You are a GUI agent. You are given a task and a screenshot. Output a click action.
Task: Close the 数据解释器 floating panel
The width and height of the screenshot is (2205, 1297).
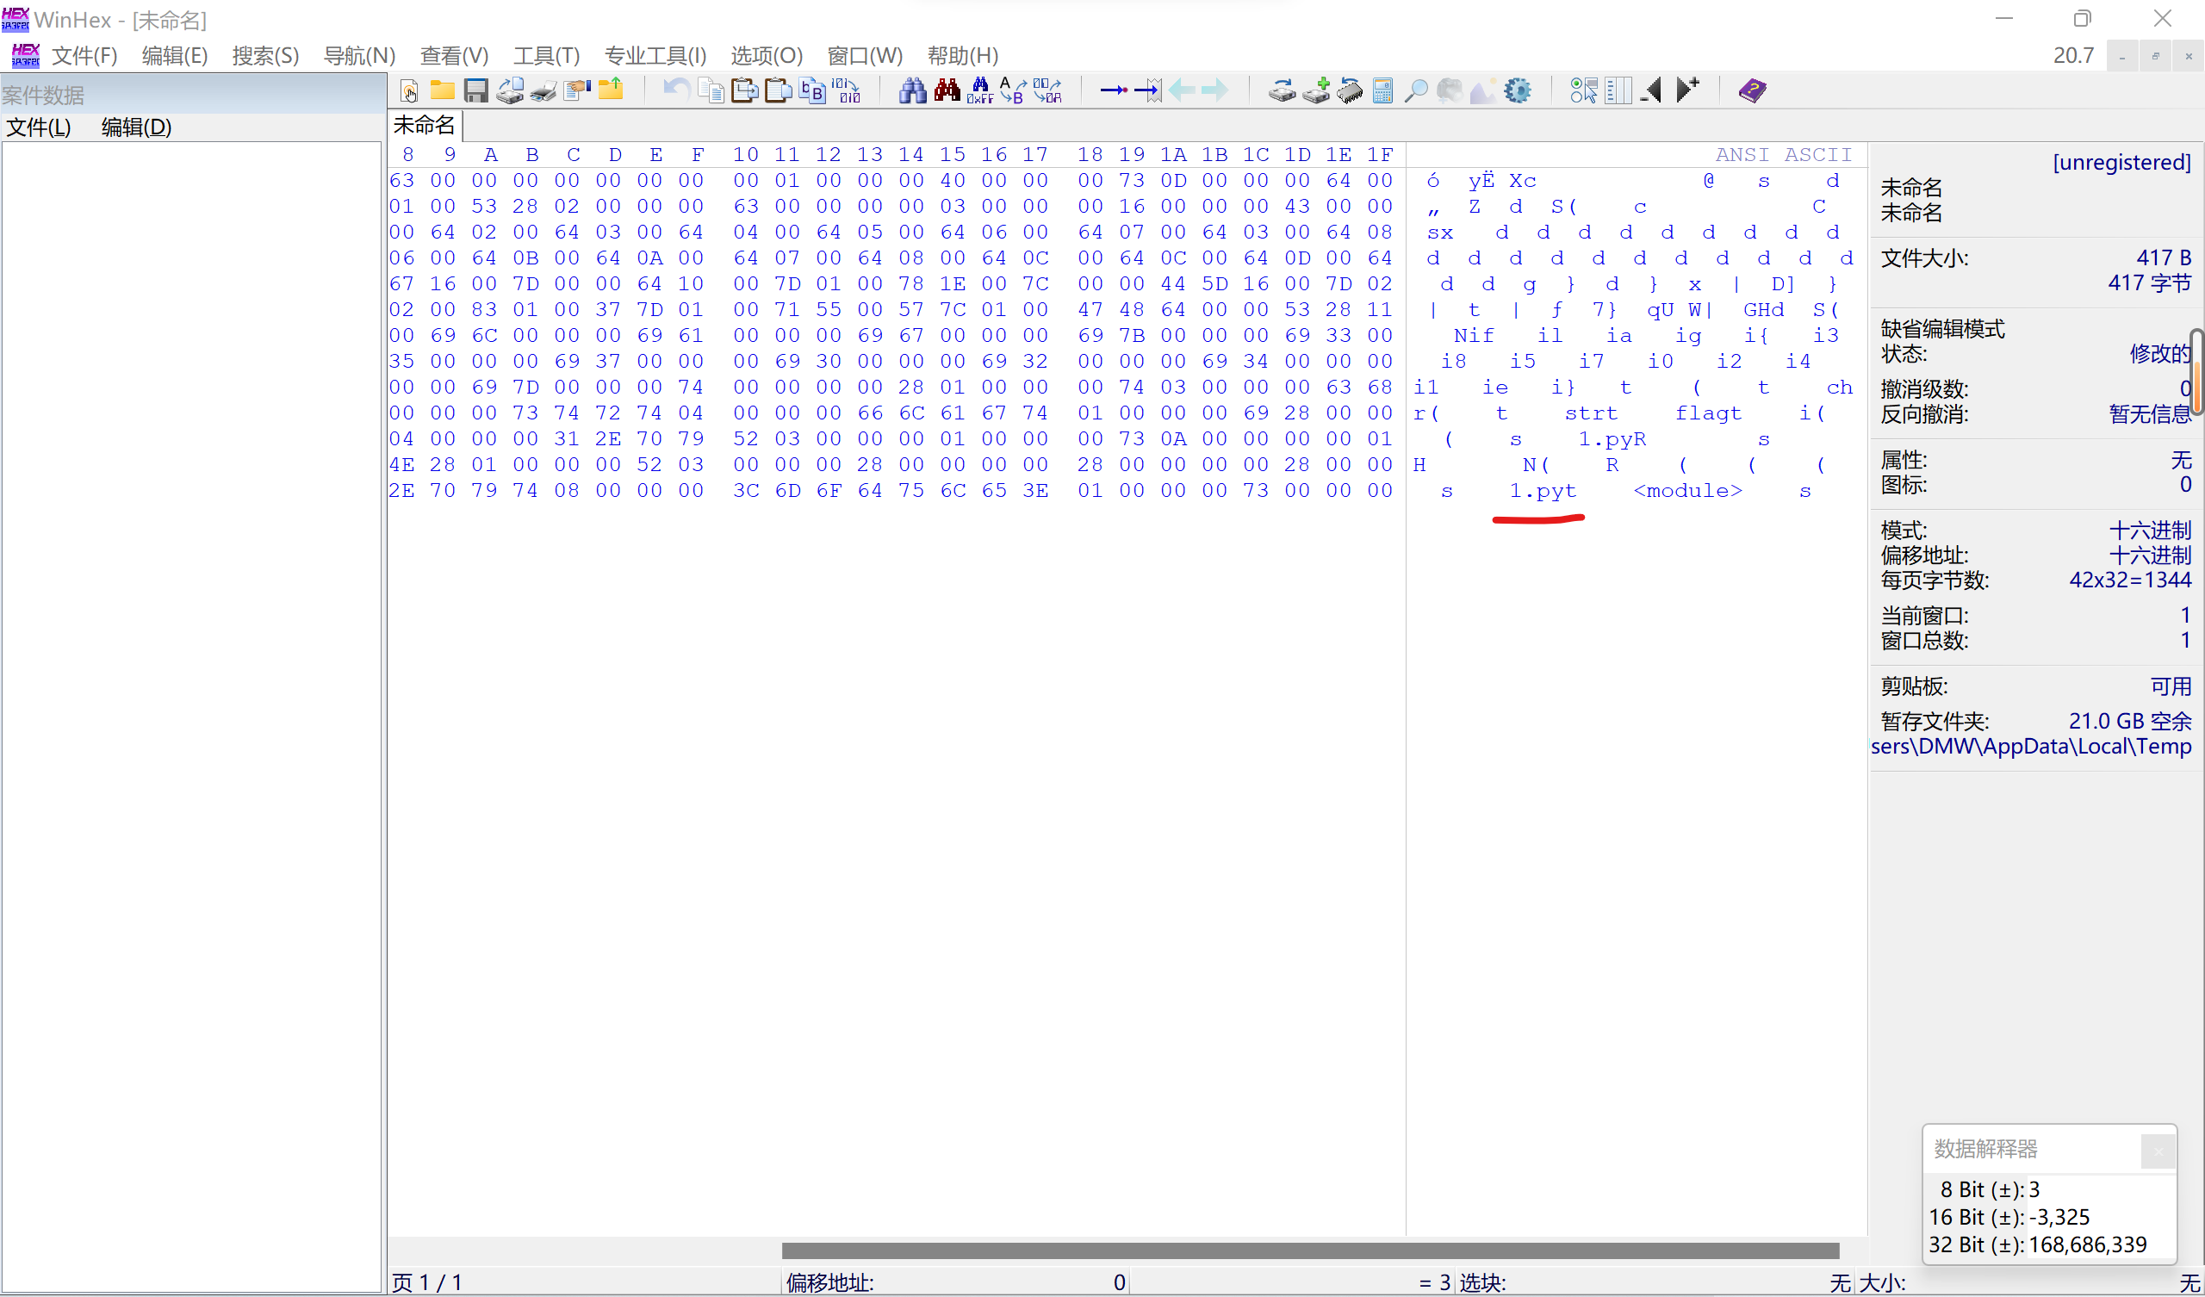point(2157,1151)
